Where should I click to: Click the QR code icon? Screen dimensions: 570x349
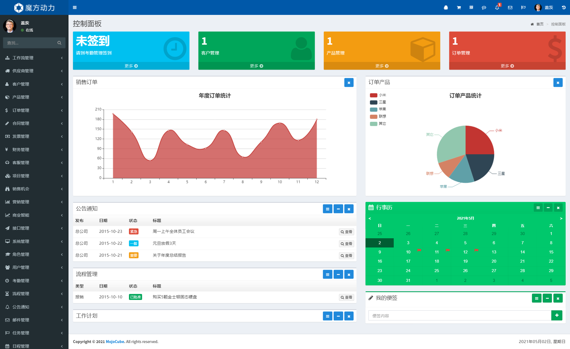coord(471,8)
